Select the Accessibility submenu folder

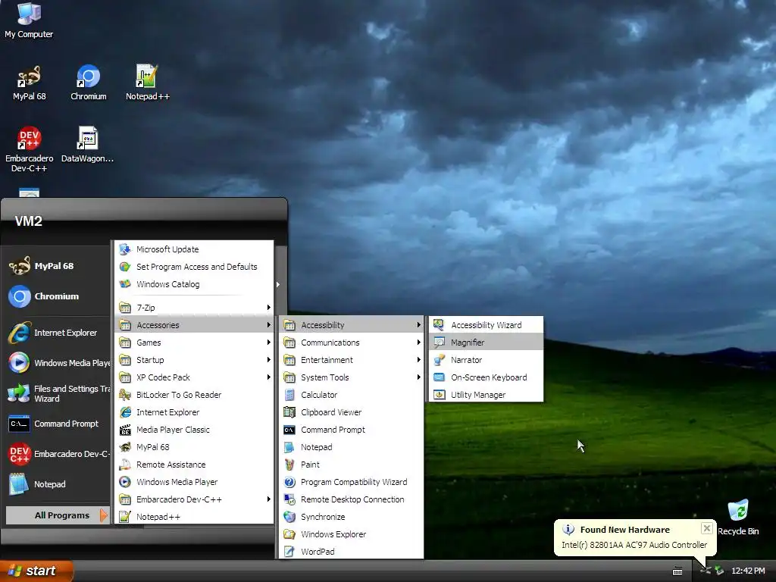tap(352, 325)
